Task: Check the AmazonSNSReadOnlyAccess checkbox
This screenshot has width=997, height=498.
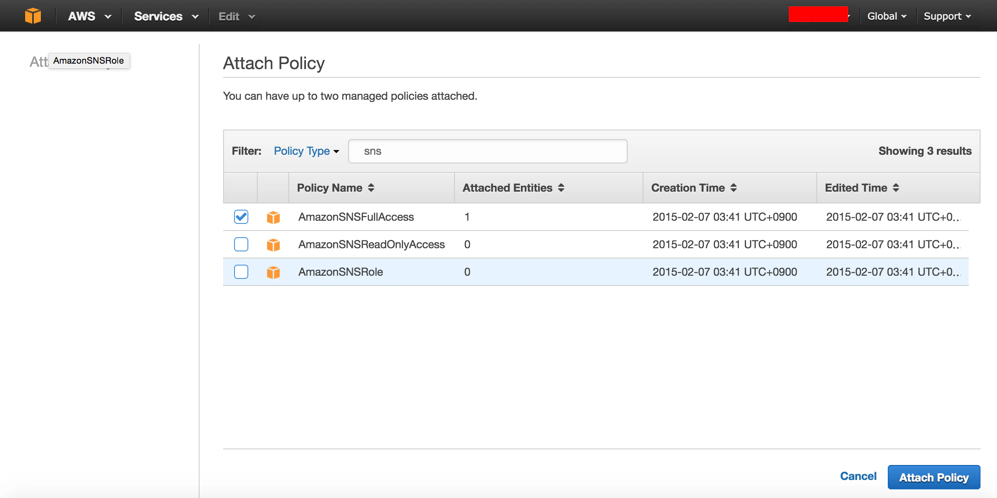Action: (241, 244)
